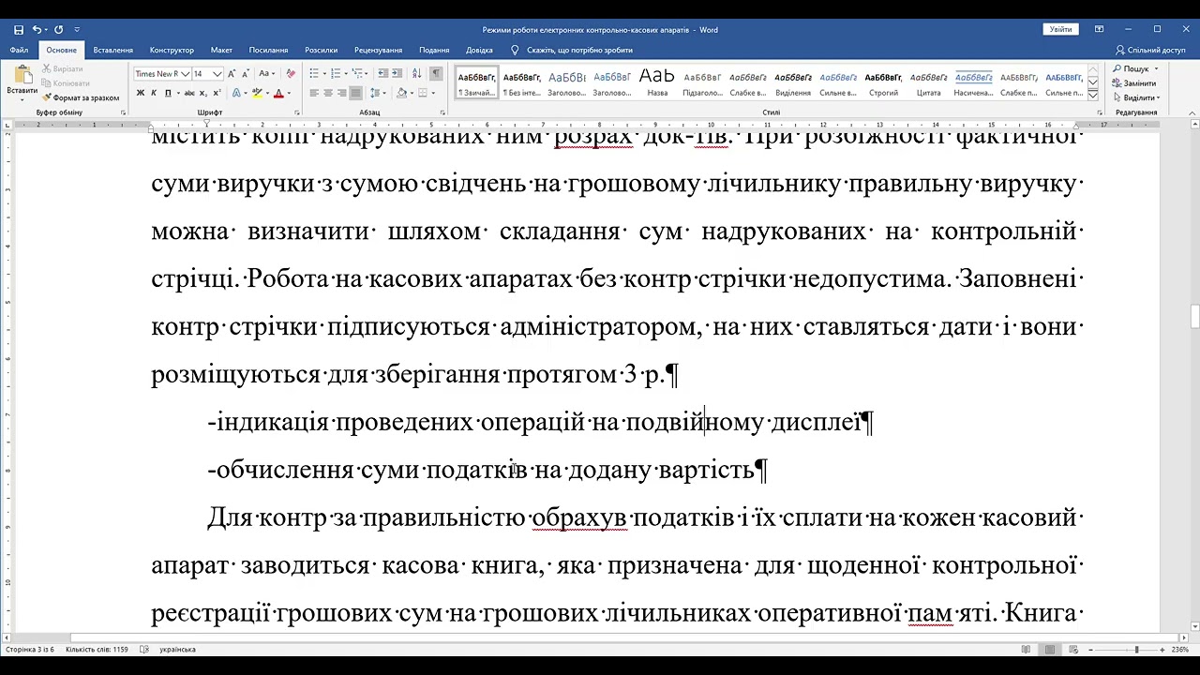Image resolution: width=1200 pixels, height=675 pixels.
Task: Click the spell-check book icon in status bar
Action: (x=144, y=649)
